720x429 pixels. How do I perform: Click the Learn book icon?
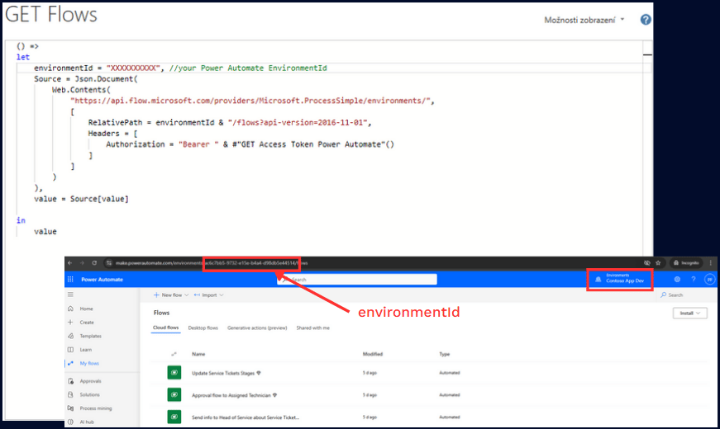coord(70,350)
